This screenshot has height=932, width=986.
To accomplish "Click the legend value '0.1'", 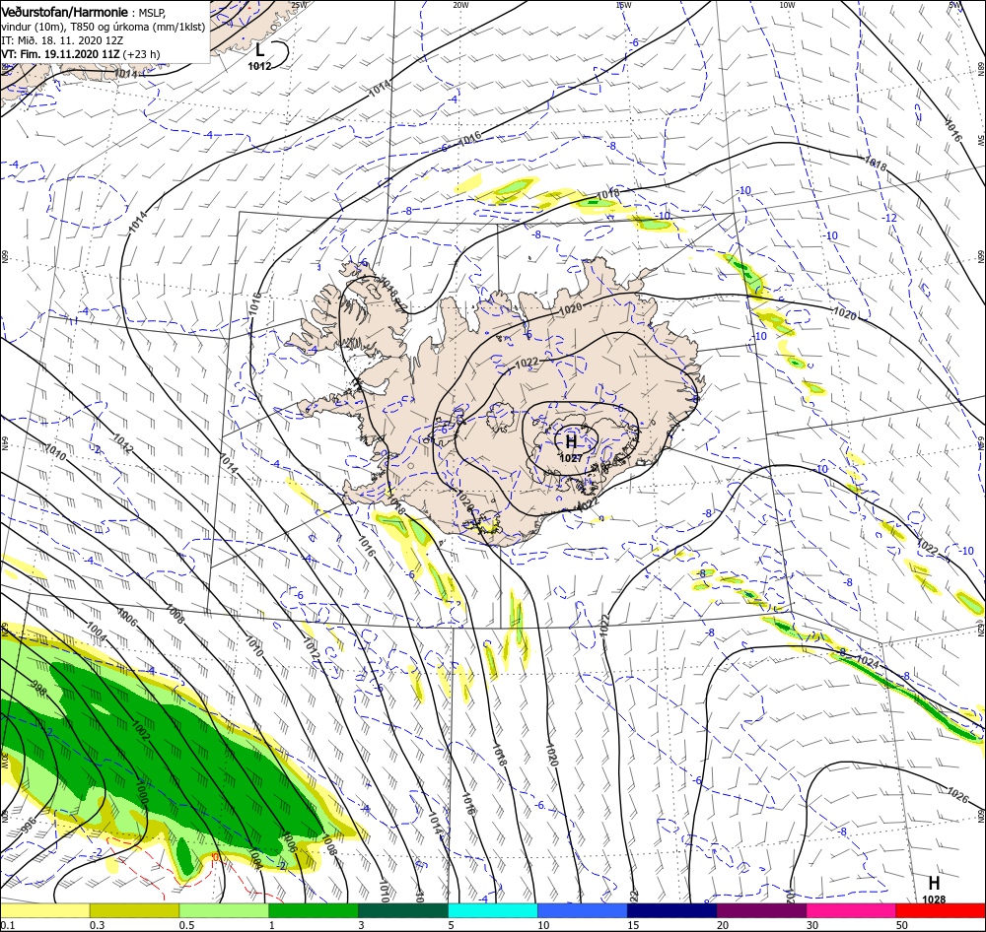I will (8, 925).
